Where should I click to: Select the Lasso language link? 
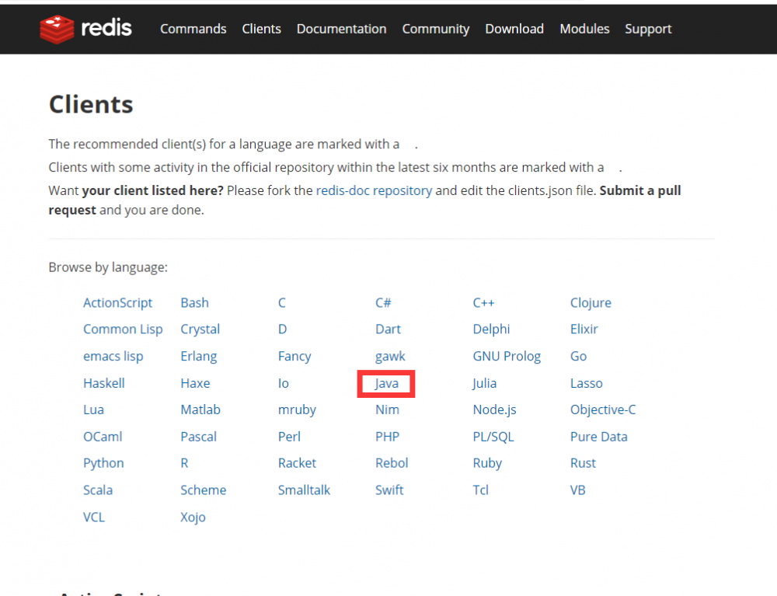586,383
